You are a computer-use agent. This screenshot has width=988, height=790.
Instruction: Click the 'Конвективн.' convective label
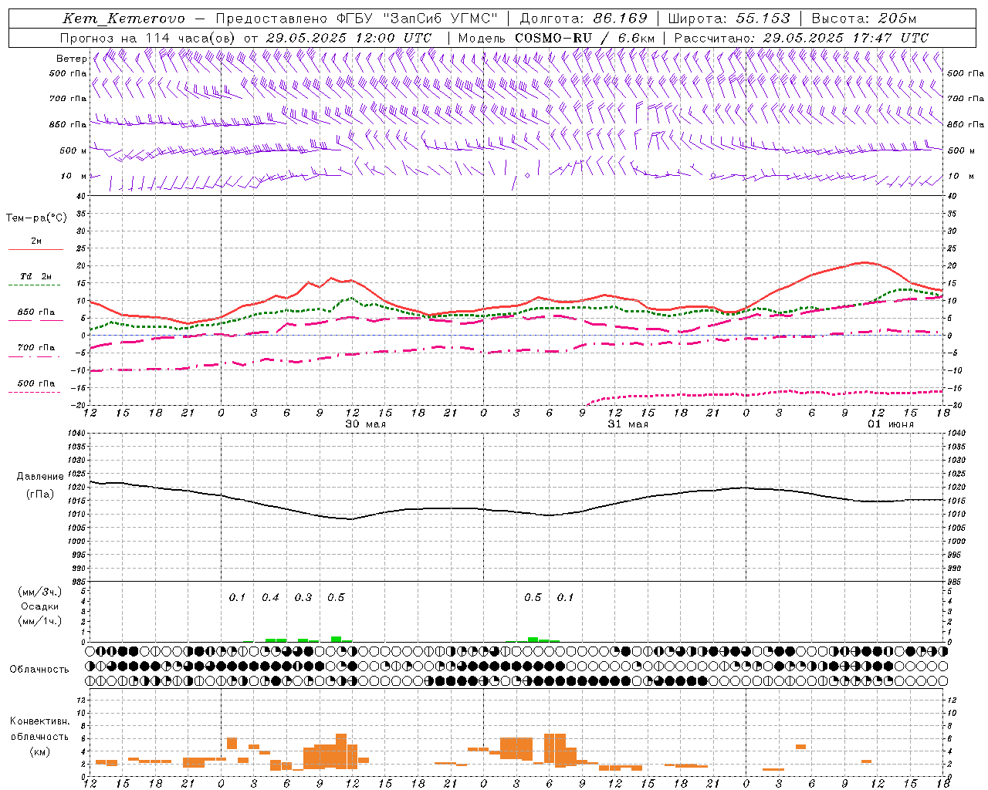point(39,721)
